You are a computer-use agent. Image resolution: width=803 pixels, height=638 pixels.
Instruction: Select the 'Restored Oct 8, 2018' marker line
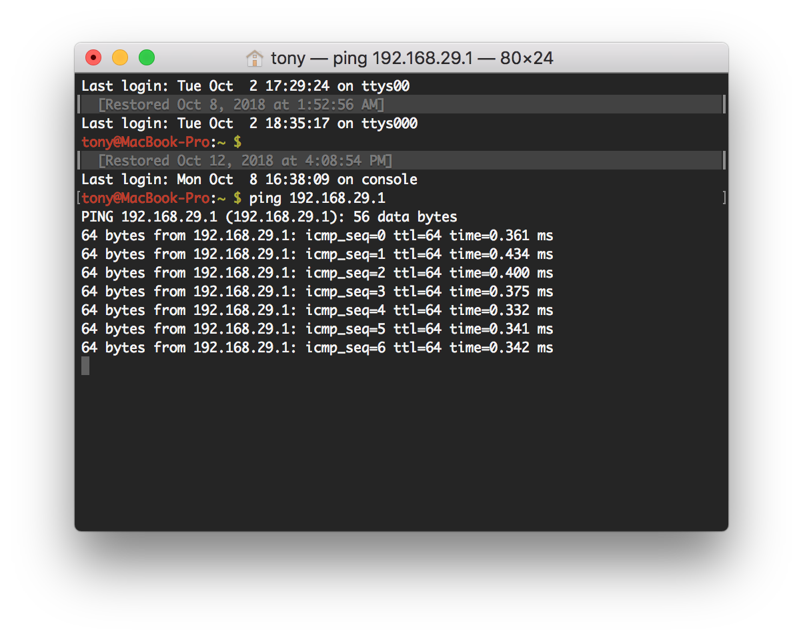241,105
